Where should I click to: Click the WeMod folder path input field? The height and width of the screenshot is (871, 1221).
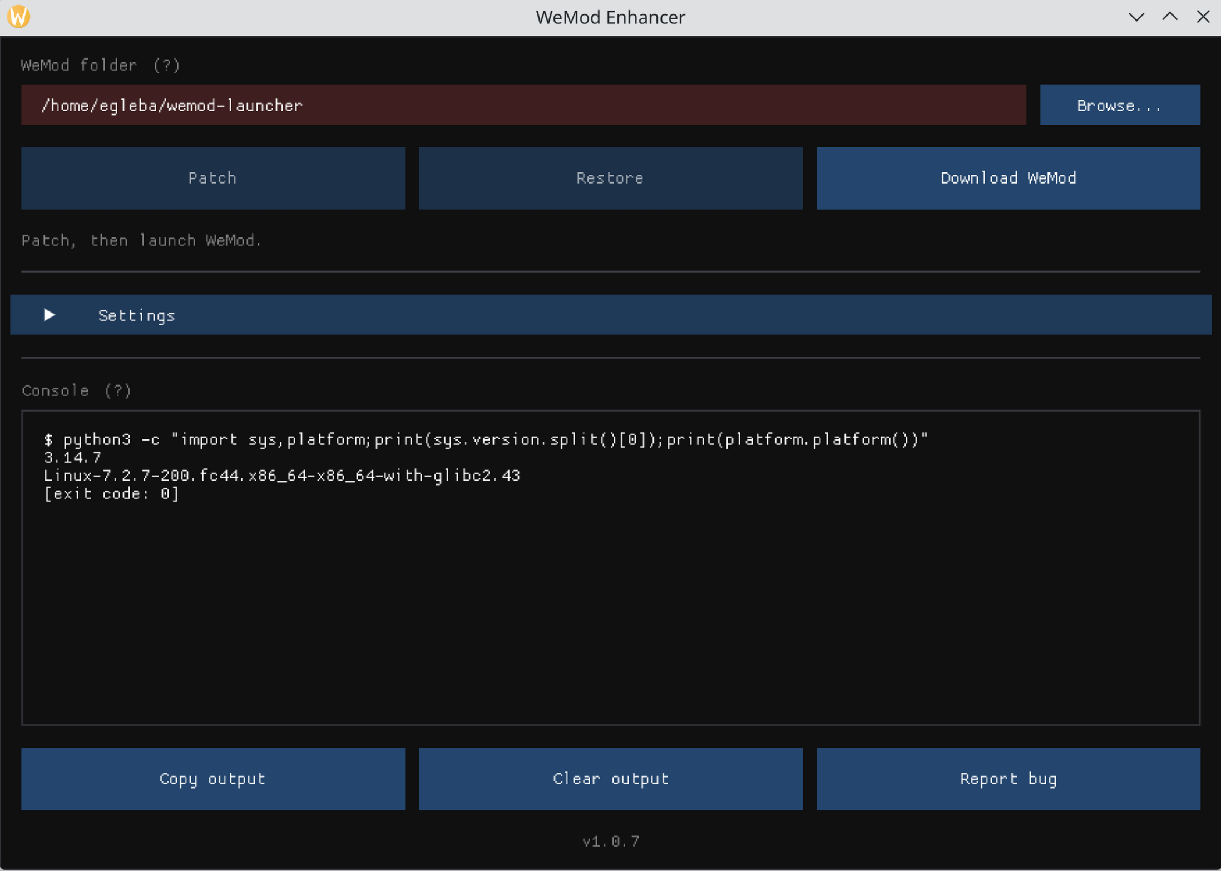tap(523, 105)
